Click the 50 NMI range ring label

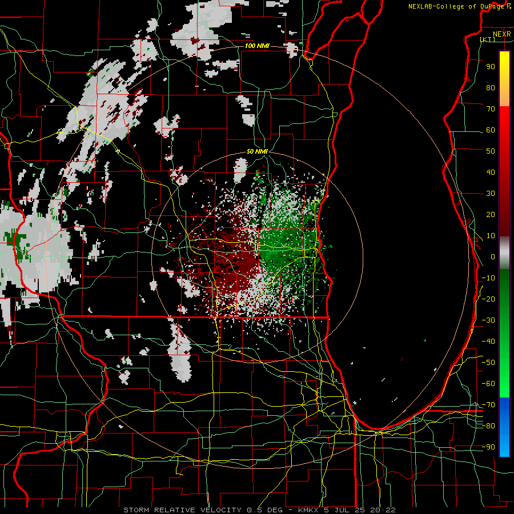257,151
